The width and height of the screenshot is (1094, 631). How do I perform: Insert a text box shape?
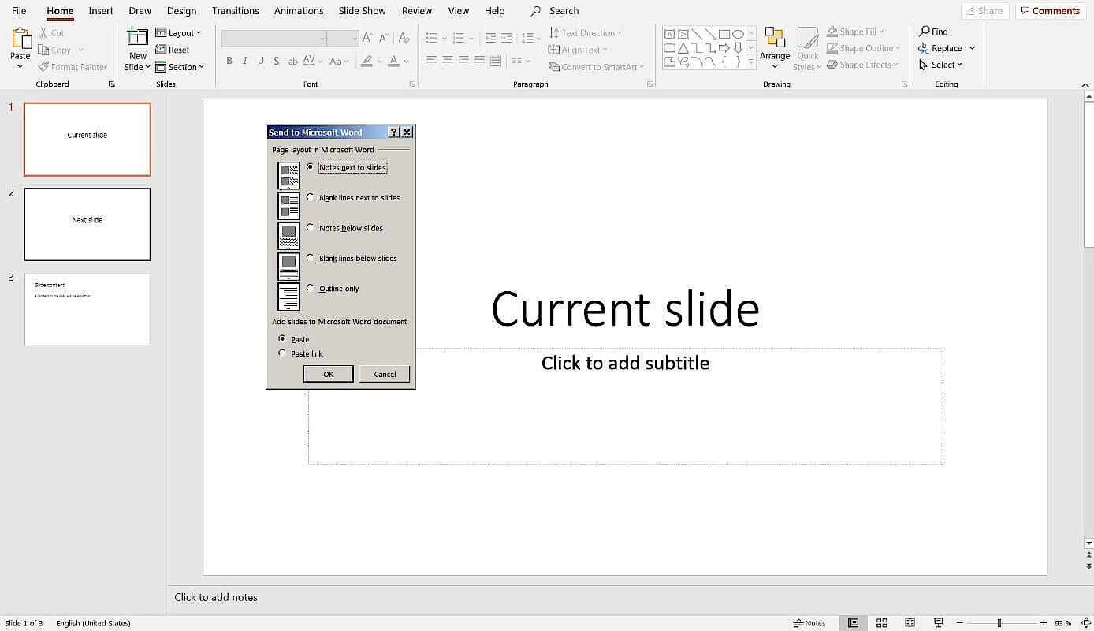coord(670,34)
